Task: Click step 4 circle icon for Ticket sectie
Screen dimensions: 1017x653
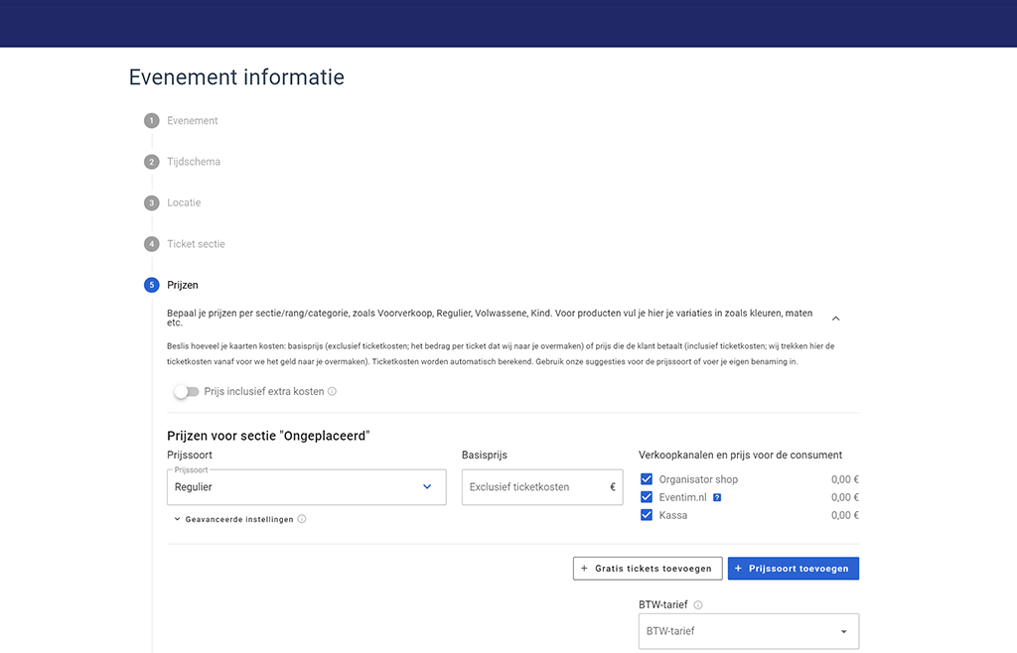Action: (x=151, y=244)
